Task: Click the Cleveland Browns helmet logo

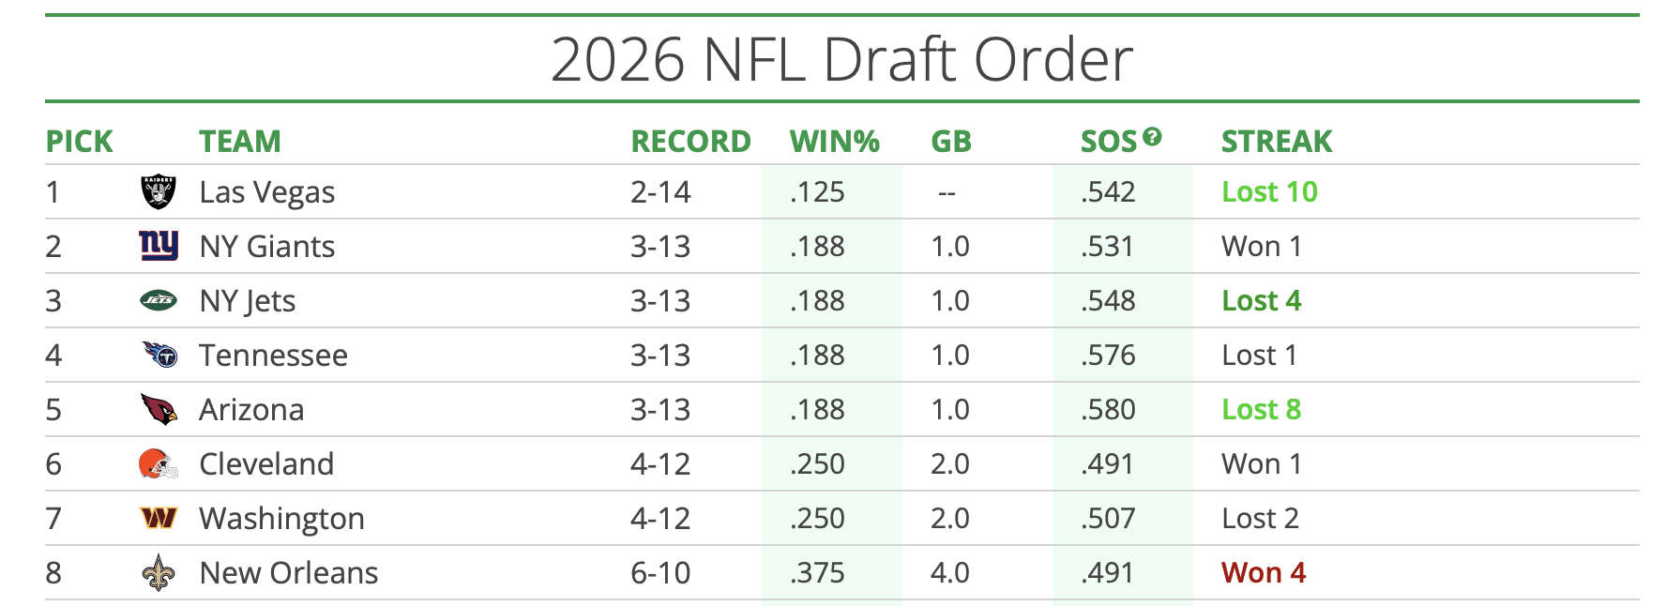Action: click(158, 463)
